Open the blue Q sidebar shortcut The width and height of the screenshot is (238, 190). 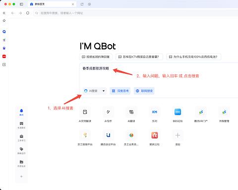pos(4,32)
